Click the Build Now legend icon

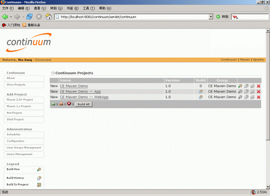[x=39, y=170]
